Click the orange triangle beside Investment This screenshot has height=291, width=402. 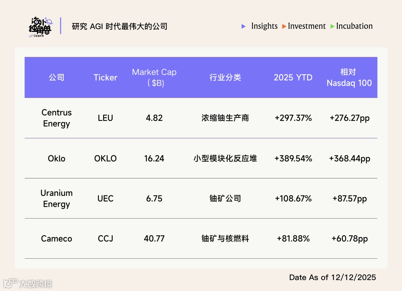(284, 26)
